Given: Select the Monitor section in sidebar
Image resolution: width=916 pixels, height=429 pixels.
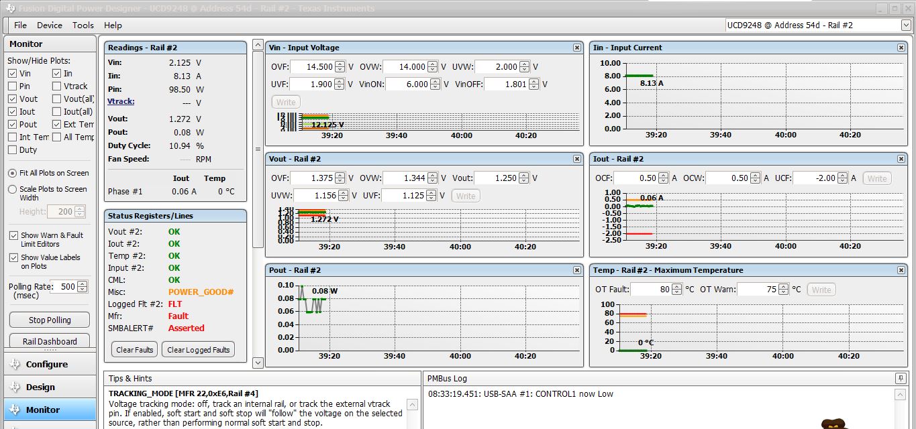Looking at the screenshot, I should 50,410.
